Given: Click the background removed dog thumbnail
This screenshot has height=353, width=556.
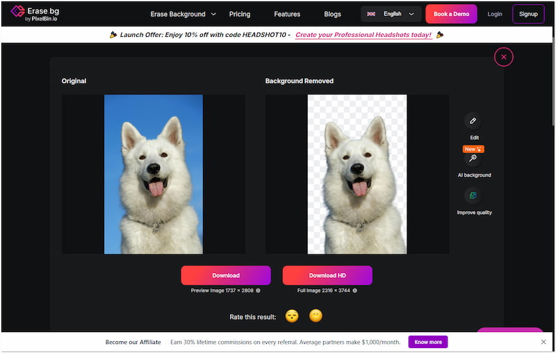Looking at the screenshot, I should 357,174.
